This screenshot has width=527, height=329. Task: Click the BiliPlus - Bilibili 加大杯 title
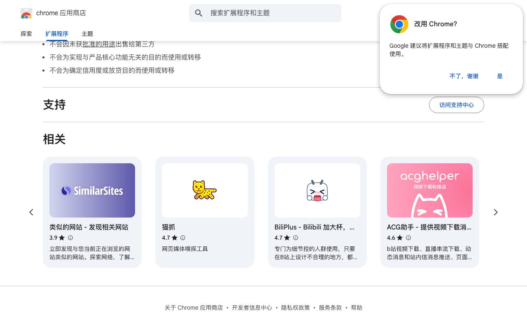pos(315,227)
